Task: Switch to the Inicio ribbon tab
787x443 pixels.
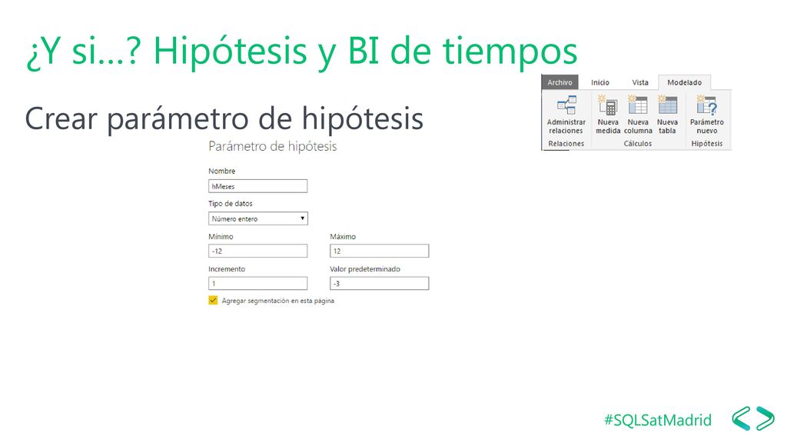Action: tap(599, 82)
